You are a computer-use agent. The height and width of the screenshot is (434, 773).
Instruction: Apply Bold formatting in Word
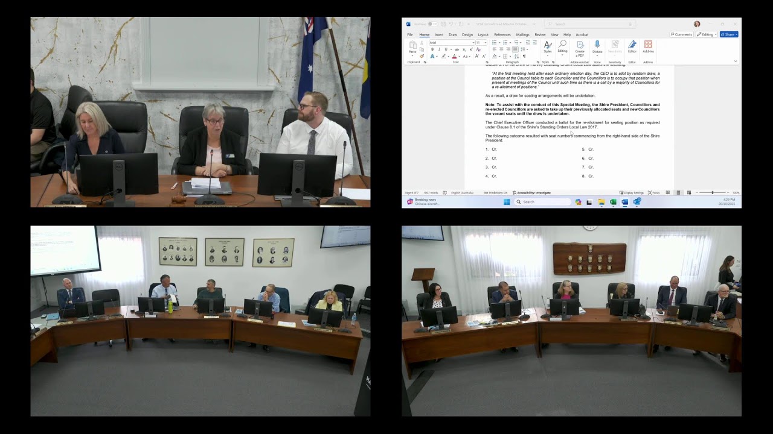(x=432, y=49)
